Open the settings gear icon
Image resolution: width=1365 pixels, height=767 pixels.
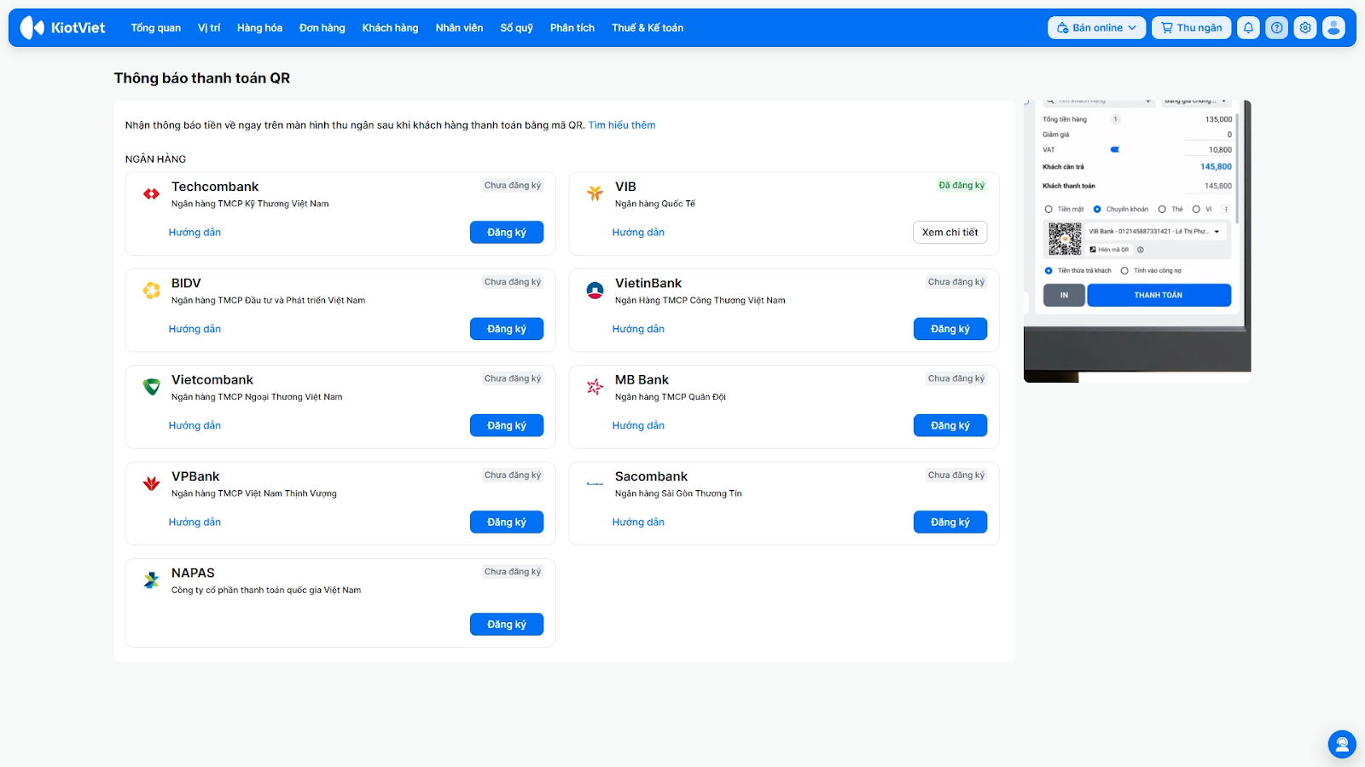click(x=1305, y=28)
